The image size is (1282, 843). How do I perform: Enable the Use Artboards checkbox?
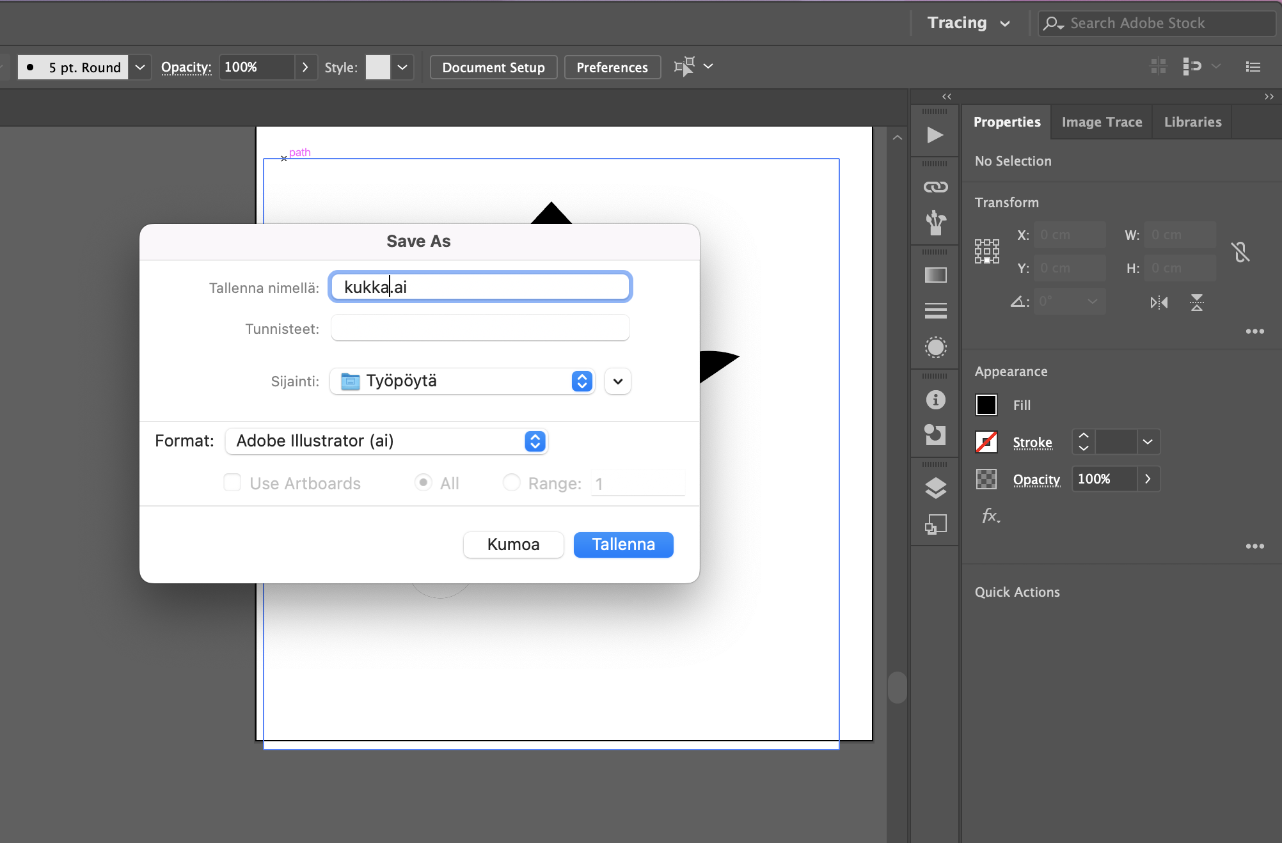tap(232, 482)
